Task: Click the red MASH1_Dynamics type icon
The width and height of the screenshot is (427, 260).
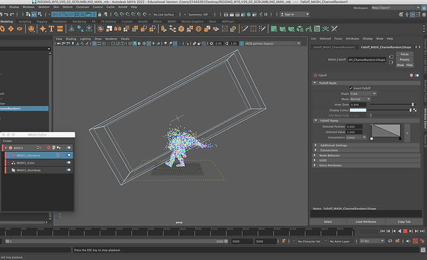Action: click(14, 156)
